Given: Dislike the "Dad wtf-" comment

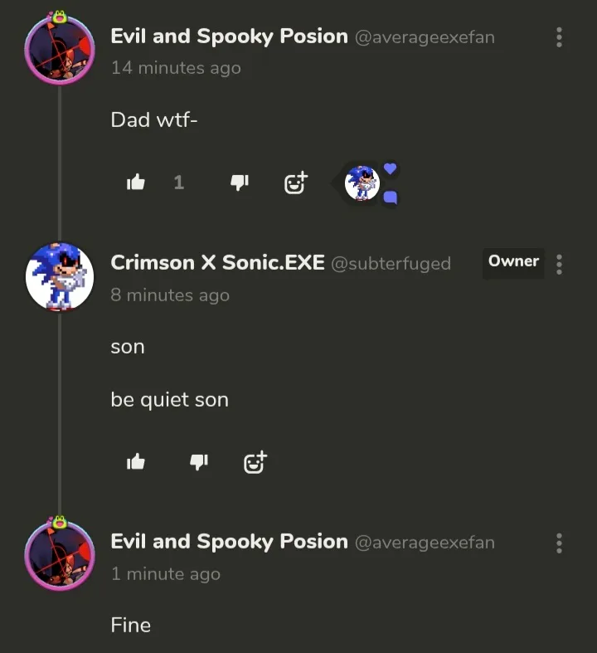Looking at the screenshot, I should coord(240,183).
